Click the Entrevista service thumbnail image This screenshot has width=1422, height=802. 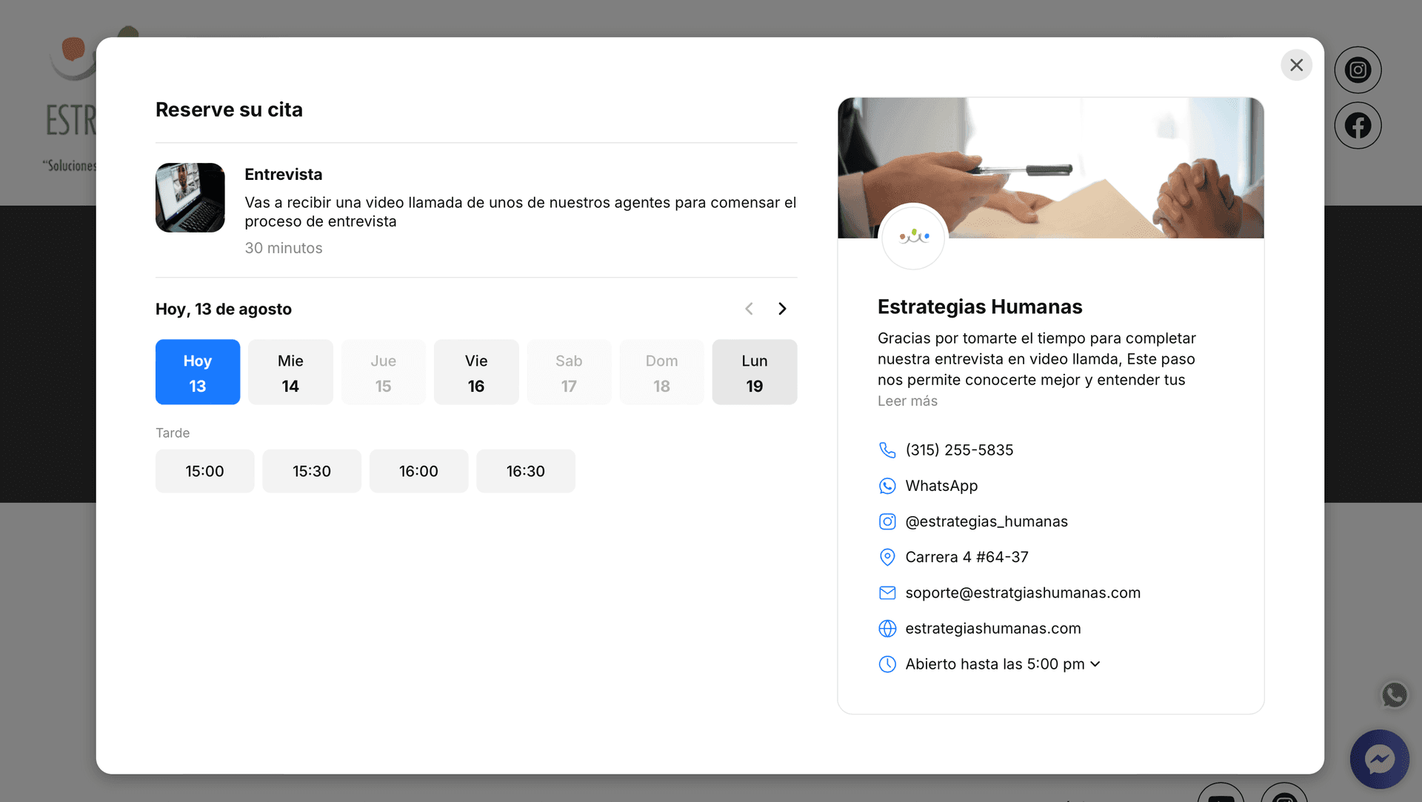190,198
